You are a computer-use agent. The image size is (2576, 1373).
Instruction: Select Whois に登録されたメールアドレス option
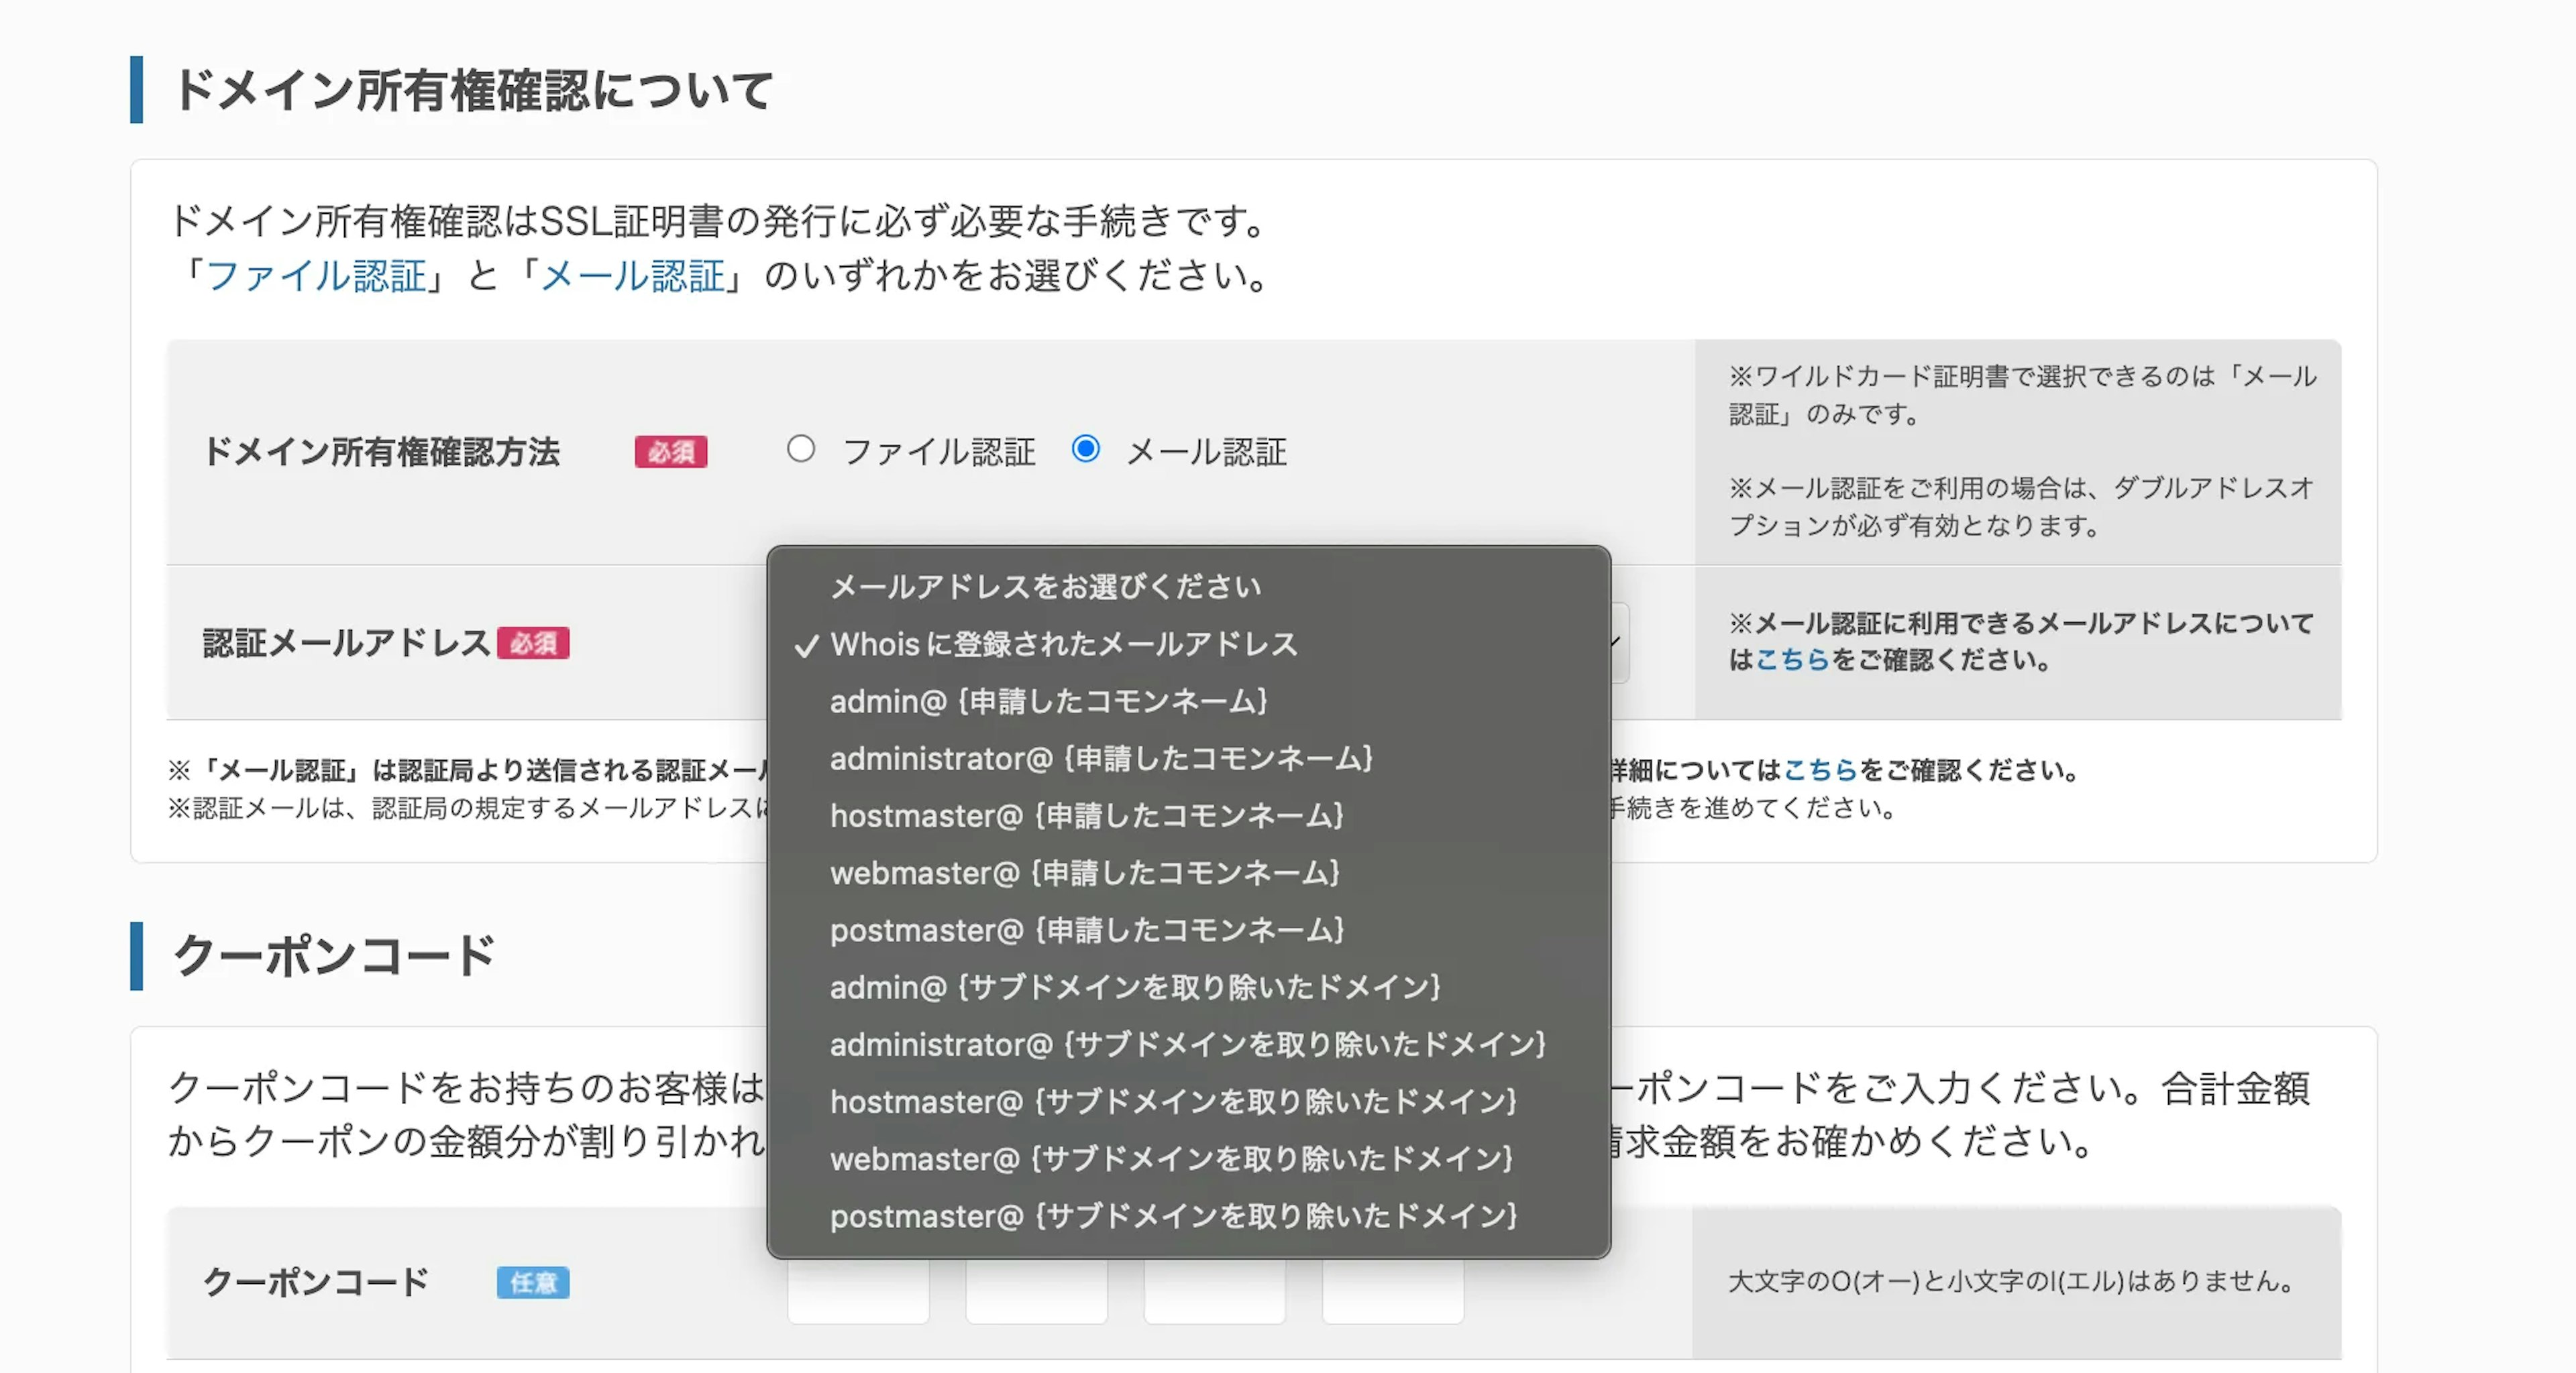(1063, 644)
